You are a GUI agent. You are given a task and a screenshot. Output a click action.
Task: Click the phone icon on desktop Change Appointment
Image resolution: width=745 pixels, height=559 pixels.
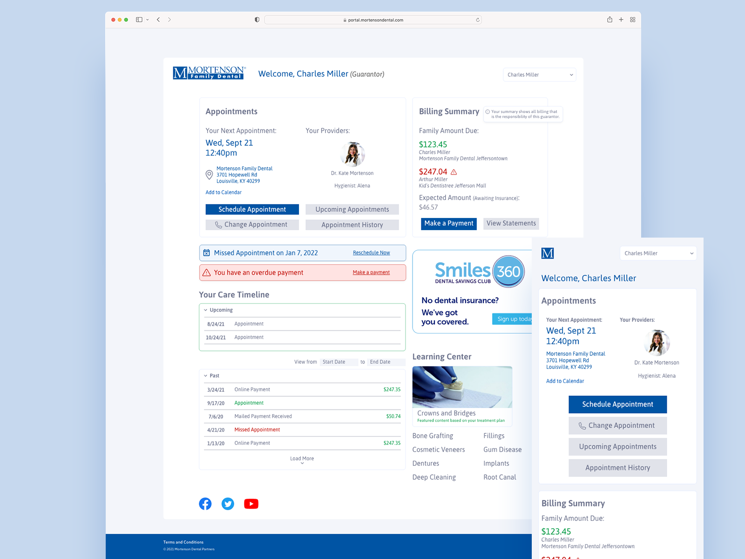coord(218,225)
